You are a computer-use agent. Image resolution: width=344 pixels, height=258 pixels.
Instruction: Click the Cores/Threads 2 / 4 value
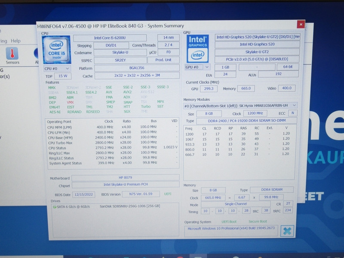169,45
